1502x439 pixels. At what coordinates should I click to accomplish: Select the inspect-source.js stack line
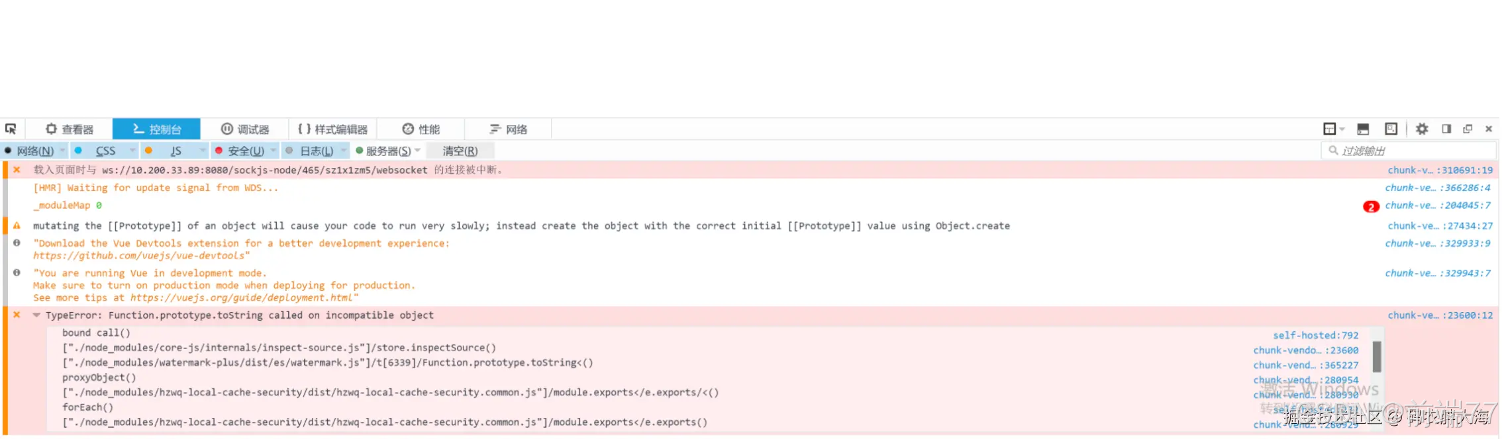click(x=279, y=348)
